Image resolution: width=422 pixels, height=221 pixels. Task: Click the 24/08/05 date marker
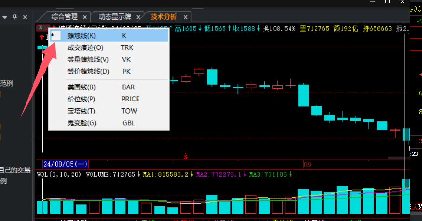tap(65, 164)
